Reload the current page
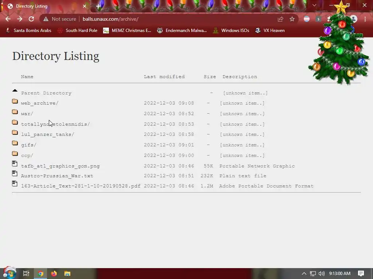The width and height of the screenshot is (373, 279). 31,19
